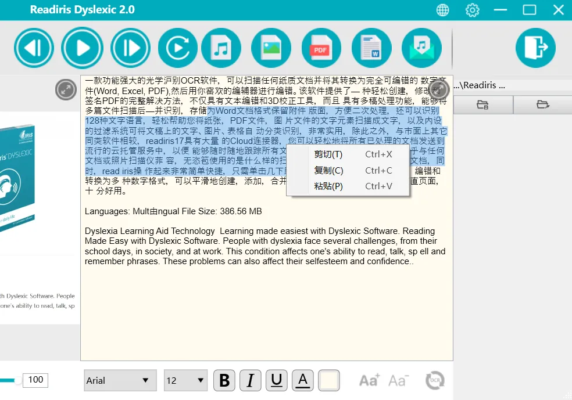Open the font size 12 dropdown

pos(185,380)
